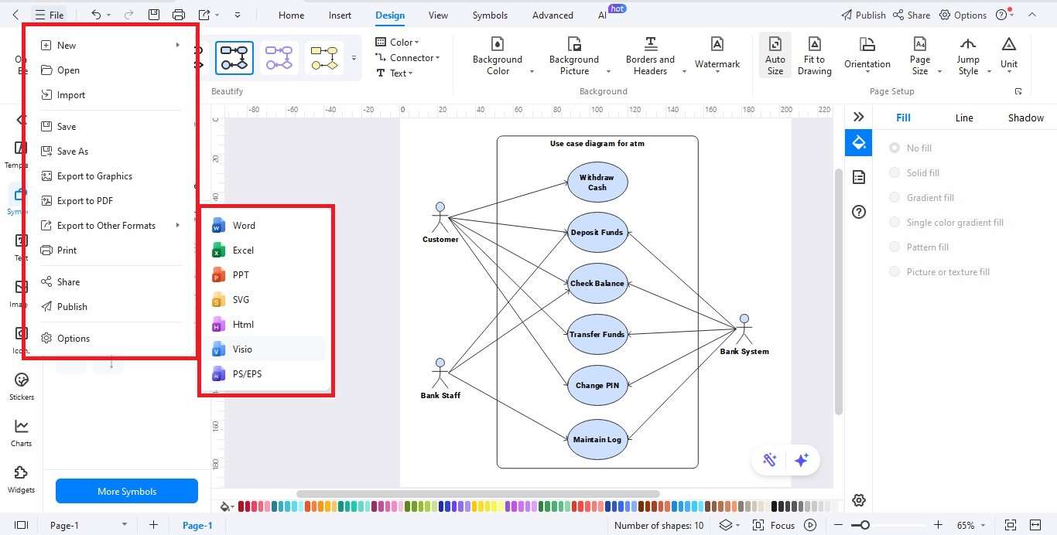Image resolution: width=1057 pixels, height=535 pixels.
Task: Select the first Beautify theme thumbnail
Action: (234, 58)
